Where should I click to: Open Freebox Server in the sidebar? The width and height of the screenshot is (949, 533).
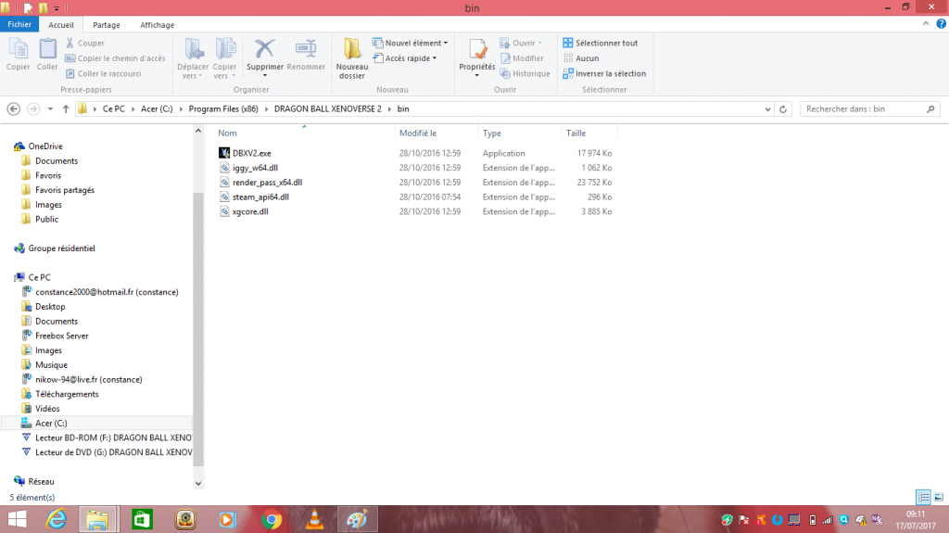click(61, 336)
